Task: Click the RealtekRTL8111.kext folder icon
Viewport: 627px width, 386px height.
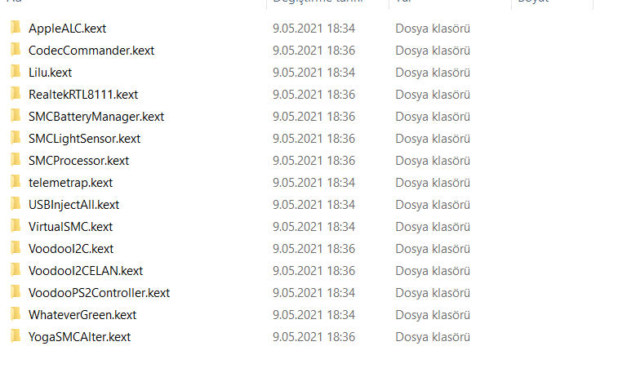Action: pyautogui.click(x=16, y=94)
